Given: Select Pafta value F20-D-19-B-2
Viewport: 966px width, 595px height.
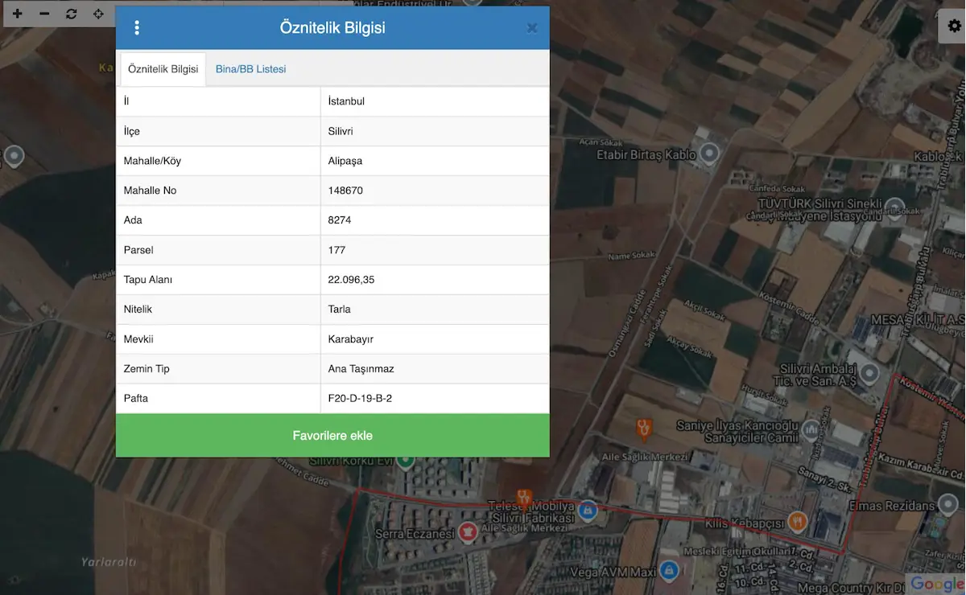Looking at the screenshot, I should (435, 399).
